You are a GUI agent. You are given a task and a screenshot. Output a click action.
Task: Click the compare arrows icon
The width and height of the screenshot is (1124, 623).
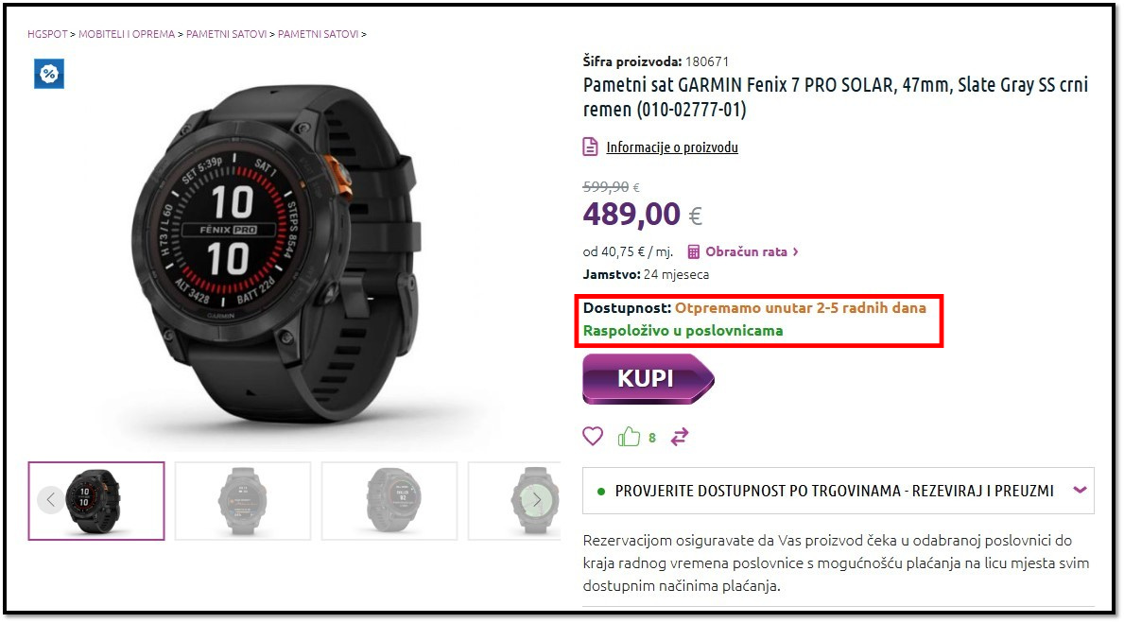pyautogui.click(x=680, y=437)
